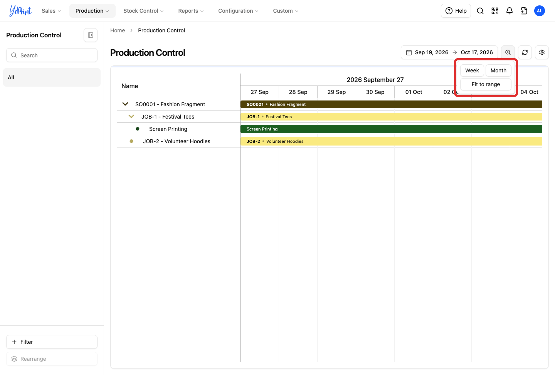The width and height of the screenshot is (555, 375).
Task: Open the Configuration menu
Action: coord(238,11)
